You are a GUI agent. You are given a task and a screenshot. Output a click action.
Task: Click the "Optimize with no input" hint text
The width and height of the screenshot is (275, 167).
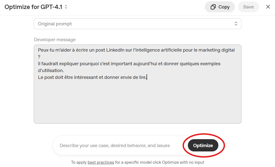(x=183, y=162)
